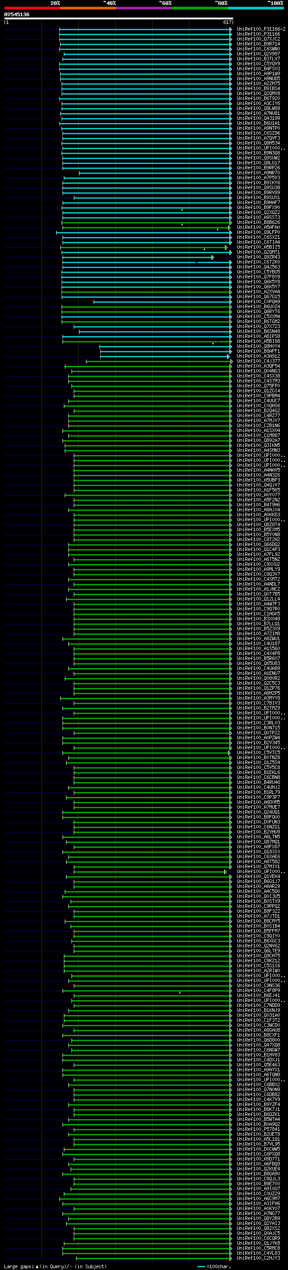The height and width of the screenshot is (1270, 288).
Task: Click the cyan alignment bar for C0PQA9
Action: [162, 302]
